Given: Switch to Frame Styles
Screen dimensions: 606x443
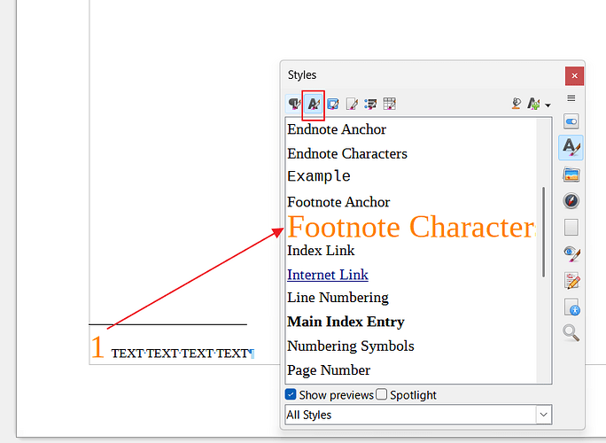Looking at the screenshot, I should tap(333, 105).
